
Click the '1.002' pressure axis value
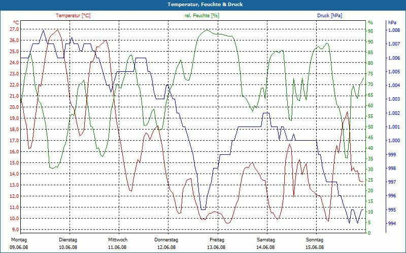[x=394, y=113]
